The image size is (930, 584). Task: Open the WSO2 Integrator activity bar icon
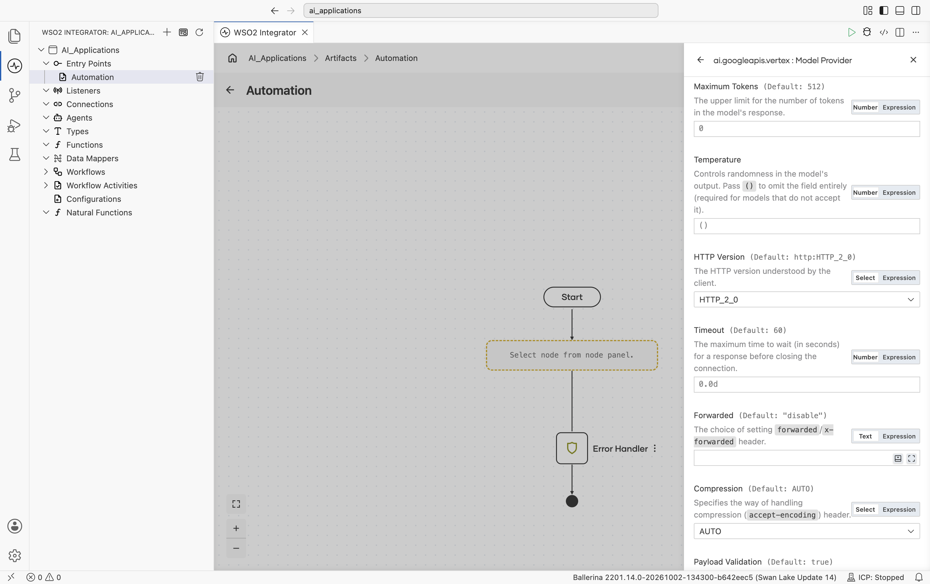15,66
